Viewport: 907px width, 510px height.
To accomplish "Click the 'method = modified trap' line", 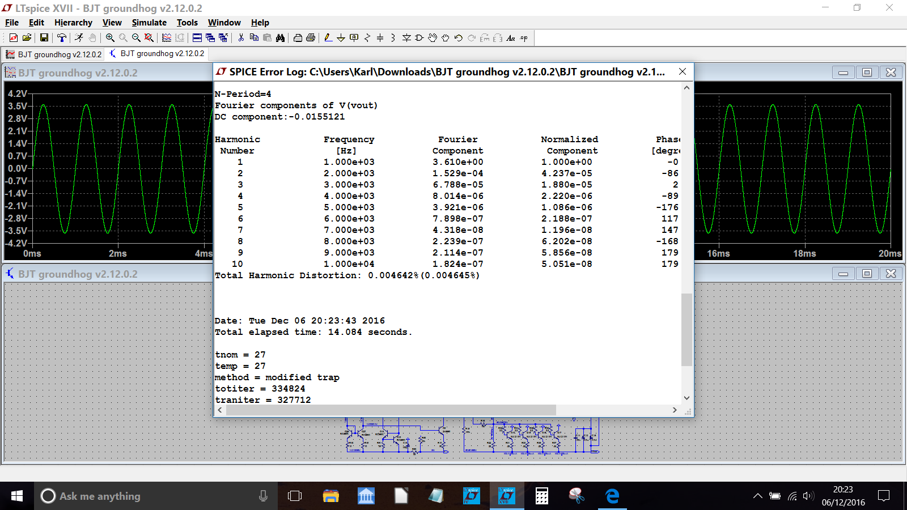I will tap(277, 377).
